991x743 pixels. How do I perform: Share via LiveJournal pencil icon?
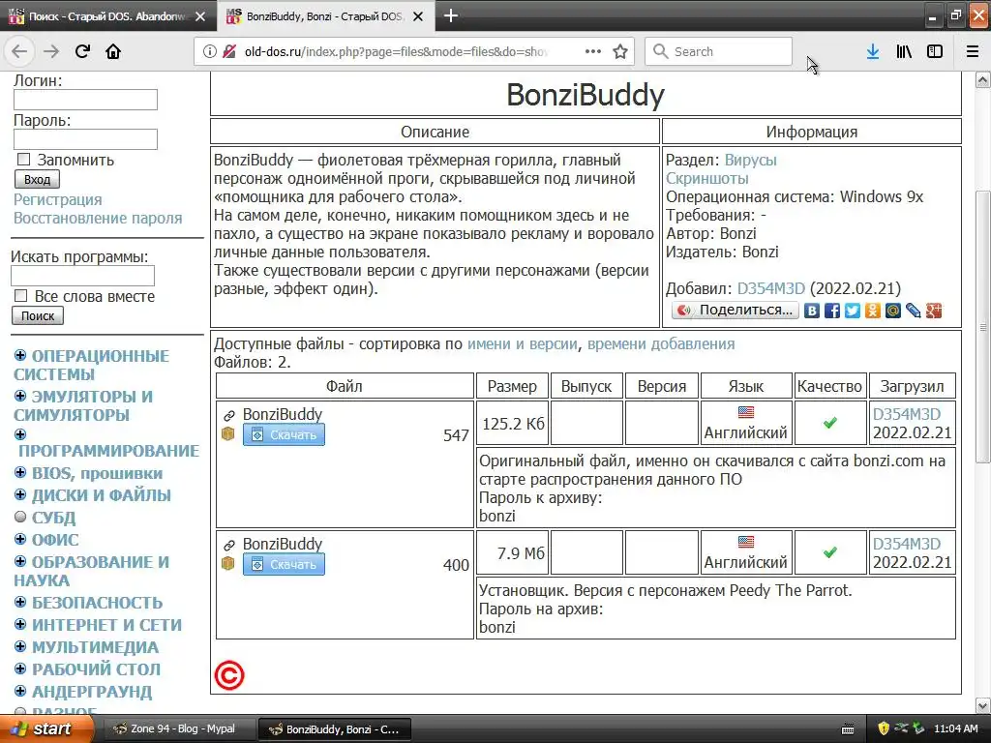pyautogui.click(x=914, y=311)
